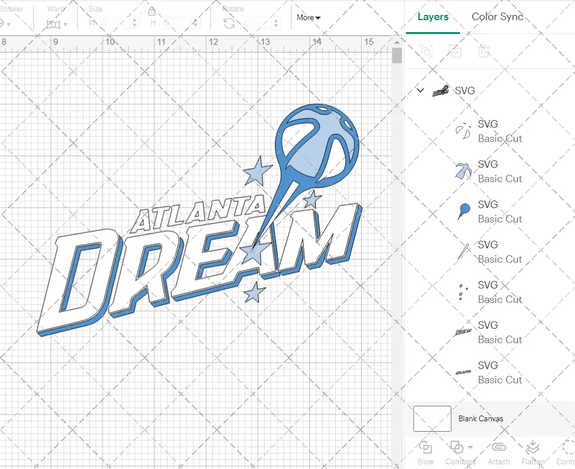575x469 pixels.
Task: Click the Rotate stepper arrows
Action: [x=276, y=24]
